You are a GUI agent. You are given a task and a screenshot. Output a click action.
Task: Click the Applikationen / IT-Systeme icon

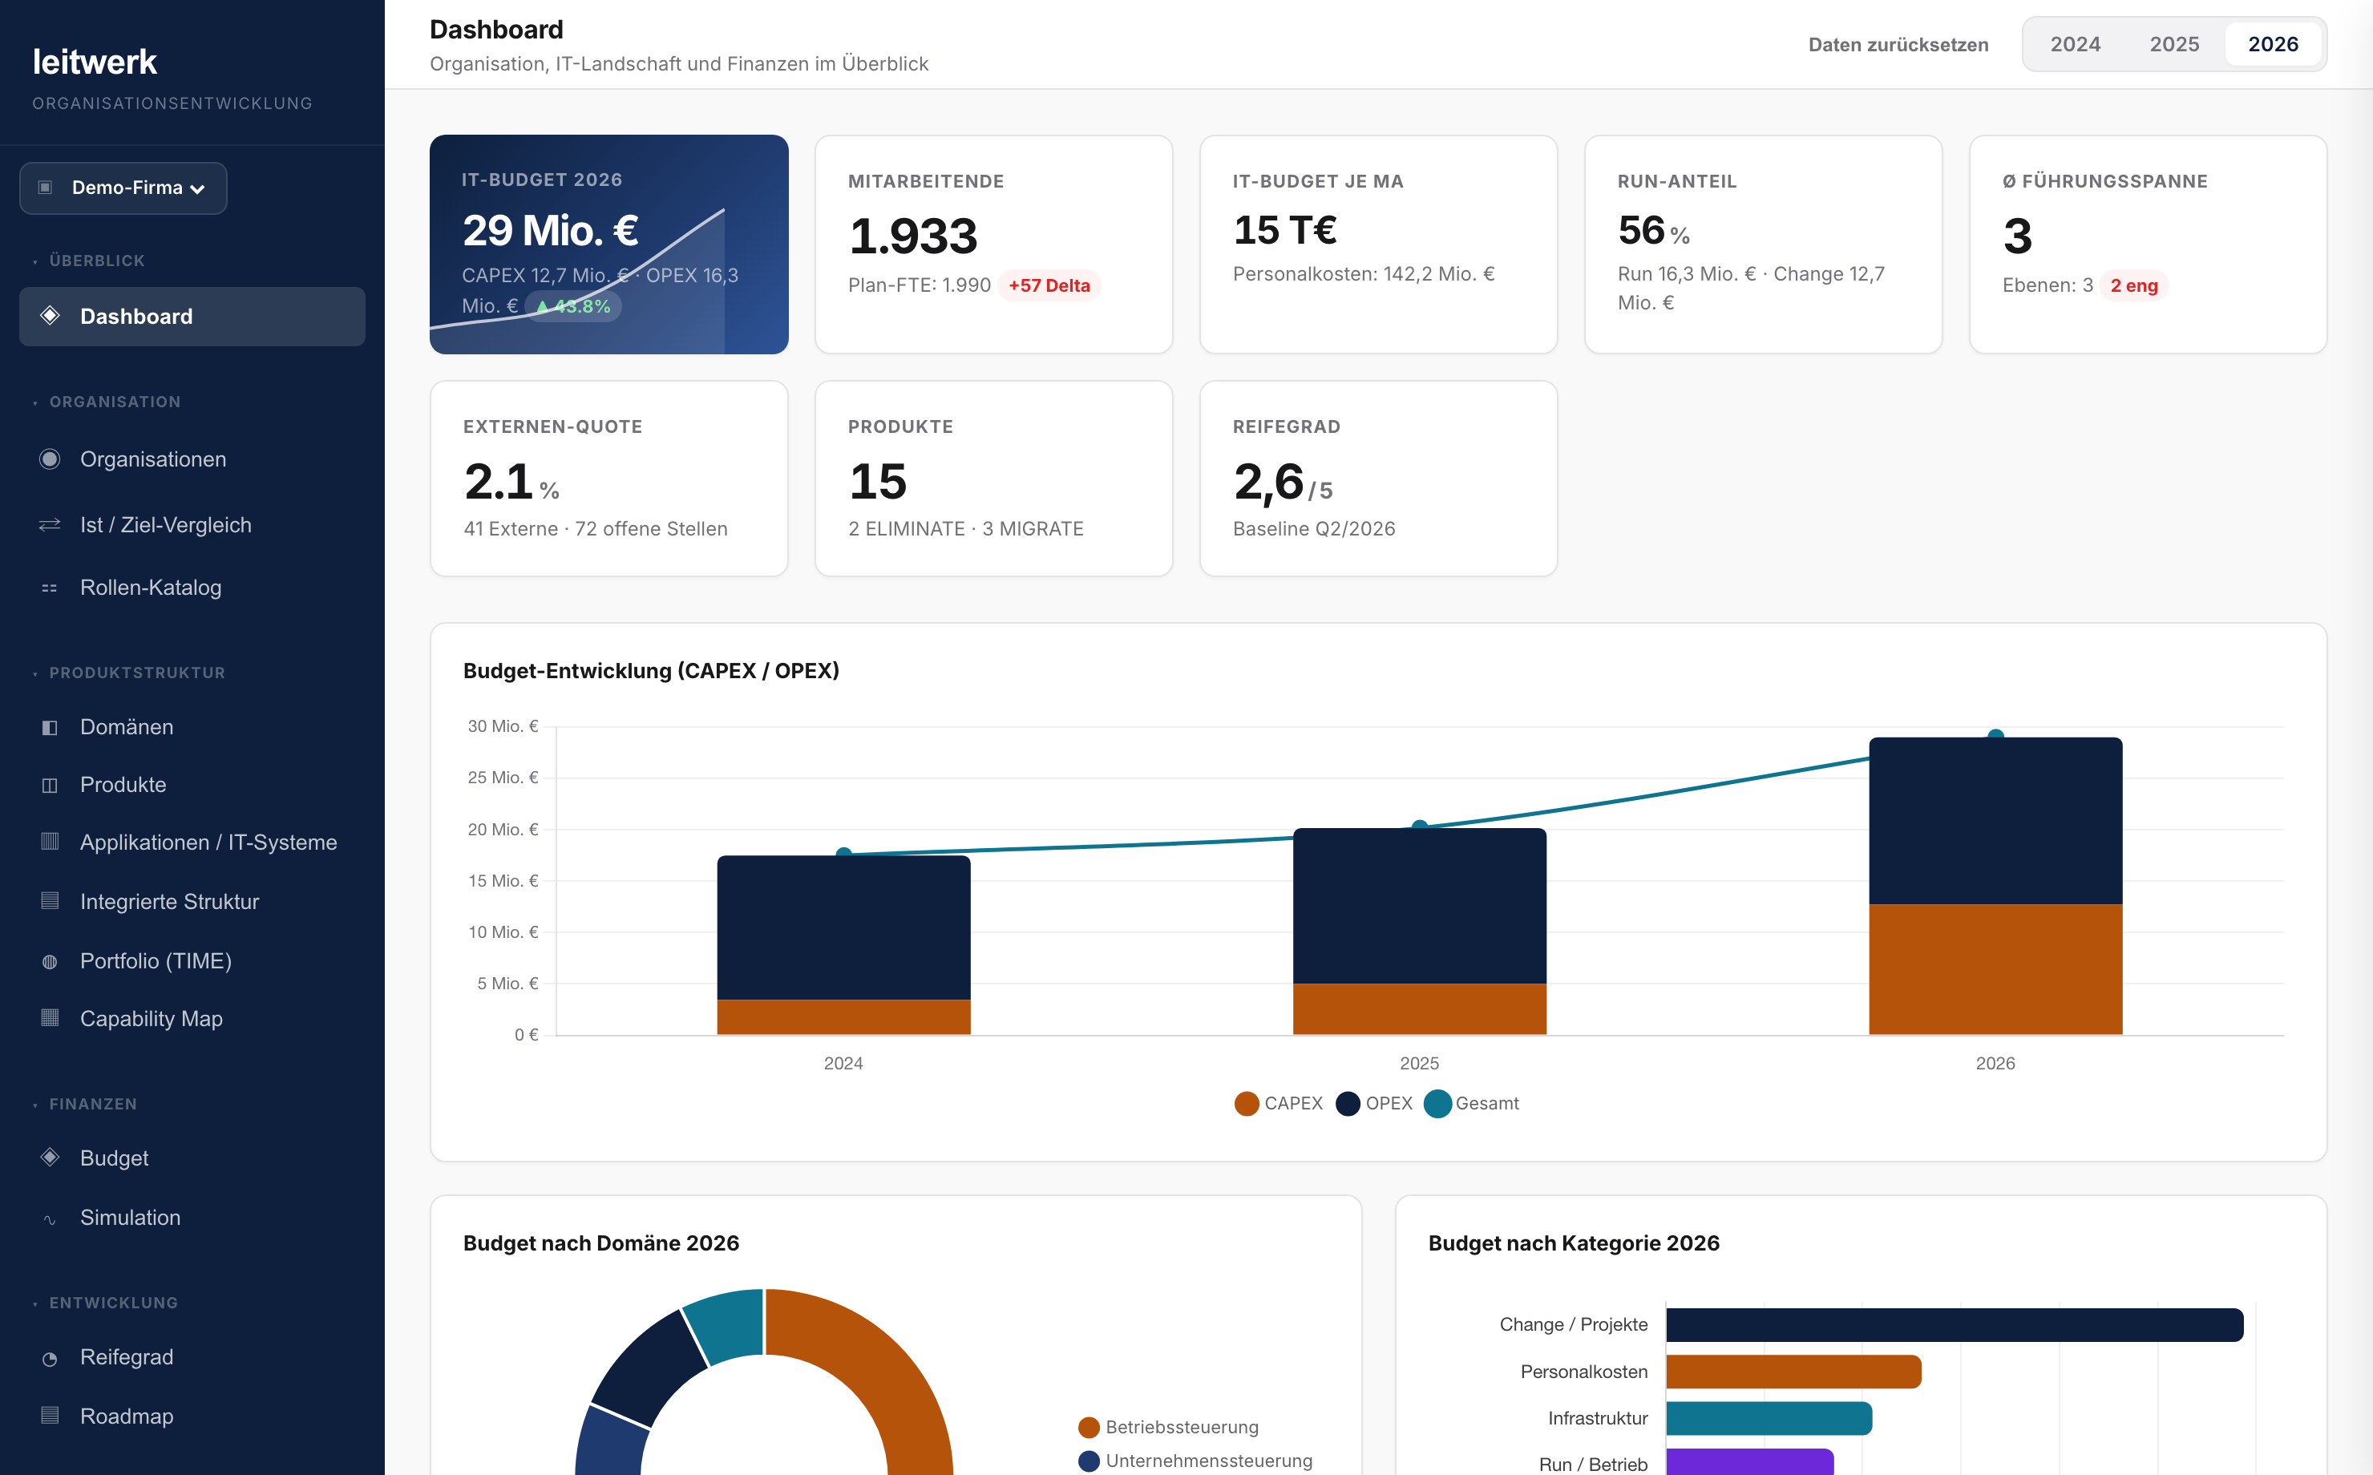point(50,842)
